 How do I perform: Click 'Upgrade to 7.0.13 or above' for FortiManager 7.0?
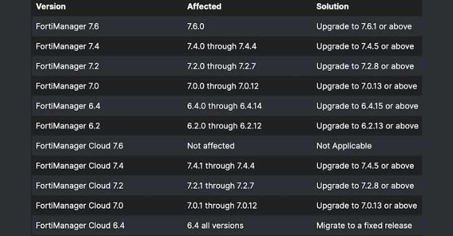click(367, 86)
